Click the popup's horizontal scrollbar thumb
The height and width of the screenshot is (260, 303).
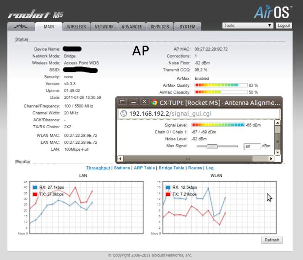coord(188,159)
